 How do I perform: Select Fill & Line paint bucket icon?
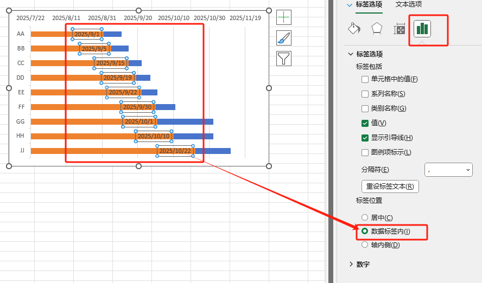354,29
